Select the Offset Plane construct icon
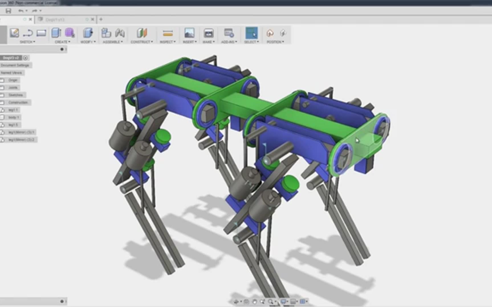The height and width of the screenshot is (307, 492). (142, 33)
